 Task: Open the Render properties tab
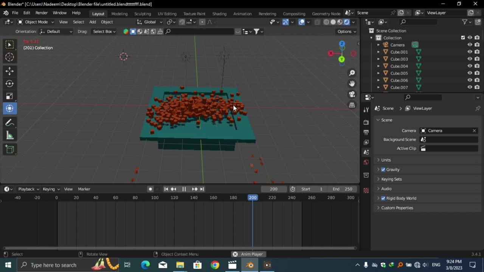click(366, 122)
